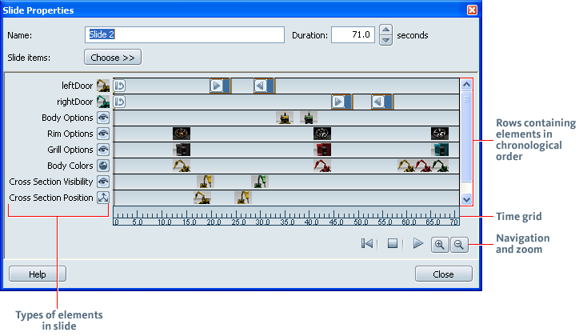
Task: Select the red Body Colors thumbnail near 40 seconds
Action: click(322, 166)
